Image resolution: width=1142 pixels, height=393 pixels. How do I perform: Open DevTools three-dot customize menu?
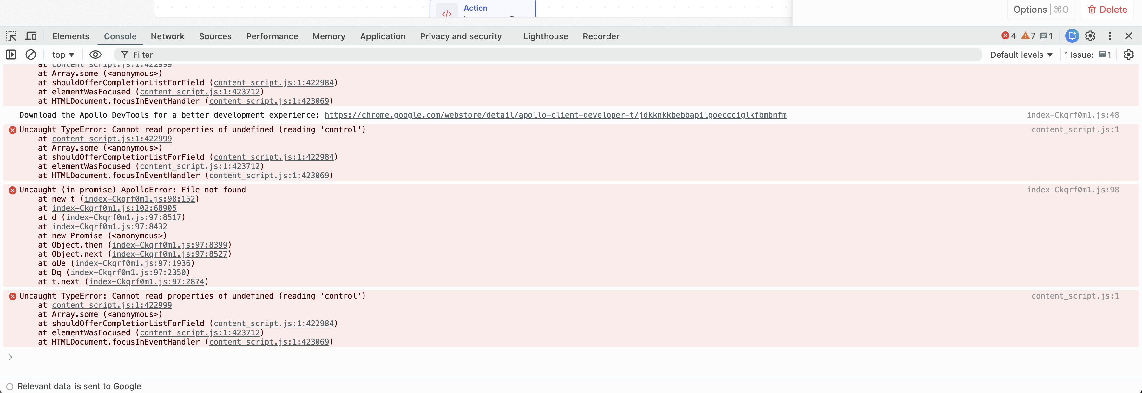tap(1110, 36)
